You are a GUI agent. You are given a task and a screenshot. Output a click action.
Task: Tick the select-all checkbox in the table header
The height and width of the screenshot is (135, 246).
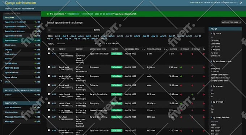click(49, 49)
